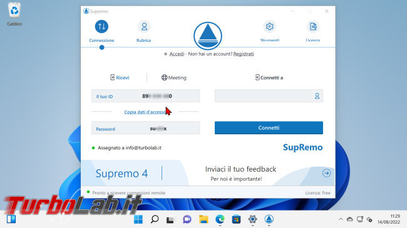Click the remote ID input field
Viewport: 407px width, 228px height.
[269, 96]
